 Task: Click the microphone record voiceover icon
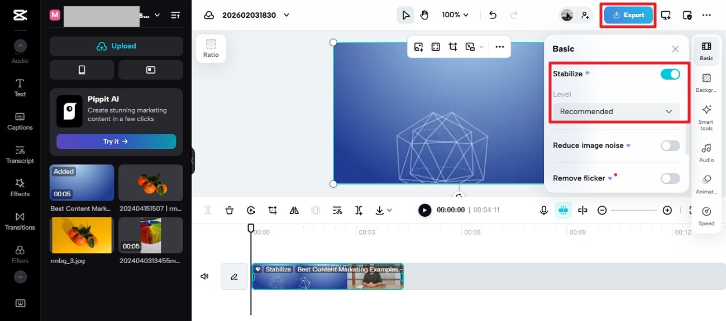pos(543,210)
